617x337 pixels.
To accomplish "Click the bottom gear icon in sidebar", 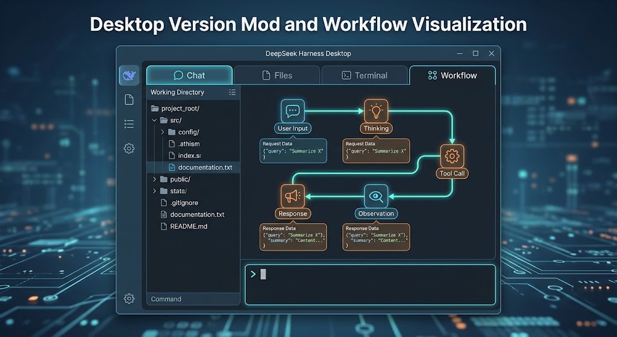I will (x=129, y=298).
